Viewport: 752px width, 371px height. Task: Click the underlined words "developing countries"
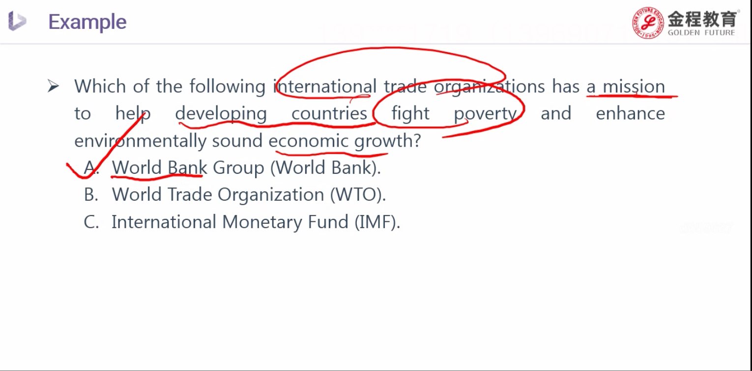271,114
